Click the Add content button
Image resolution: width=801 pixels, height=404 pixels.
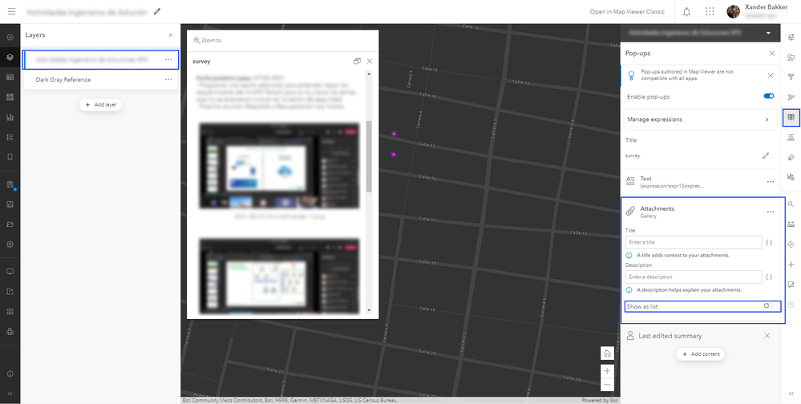[x=700, y=354]
